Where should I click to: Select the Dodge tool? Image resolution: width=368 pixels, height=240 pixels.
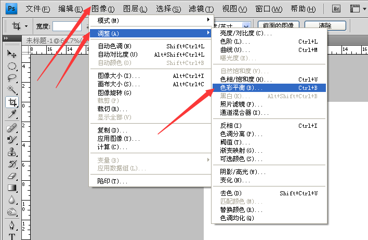coord(12,212)
